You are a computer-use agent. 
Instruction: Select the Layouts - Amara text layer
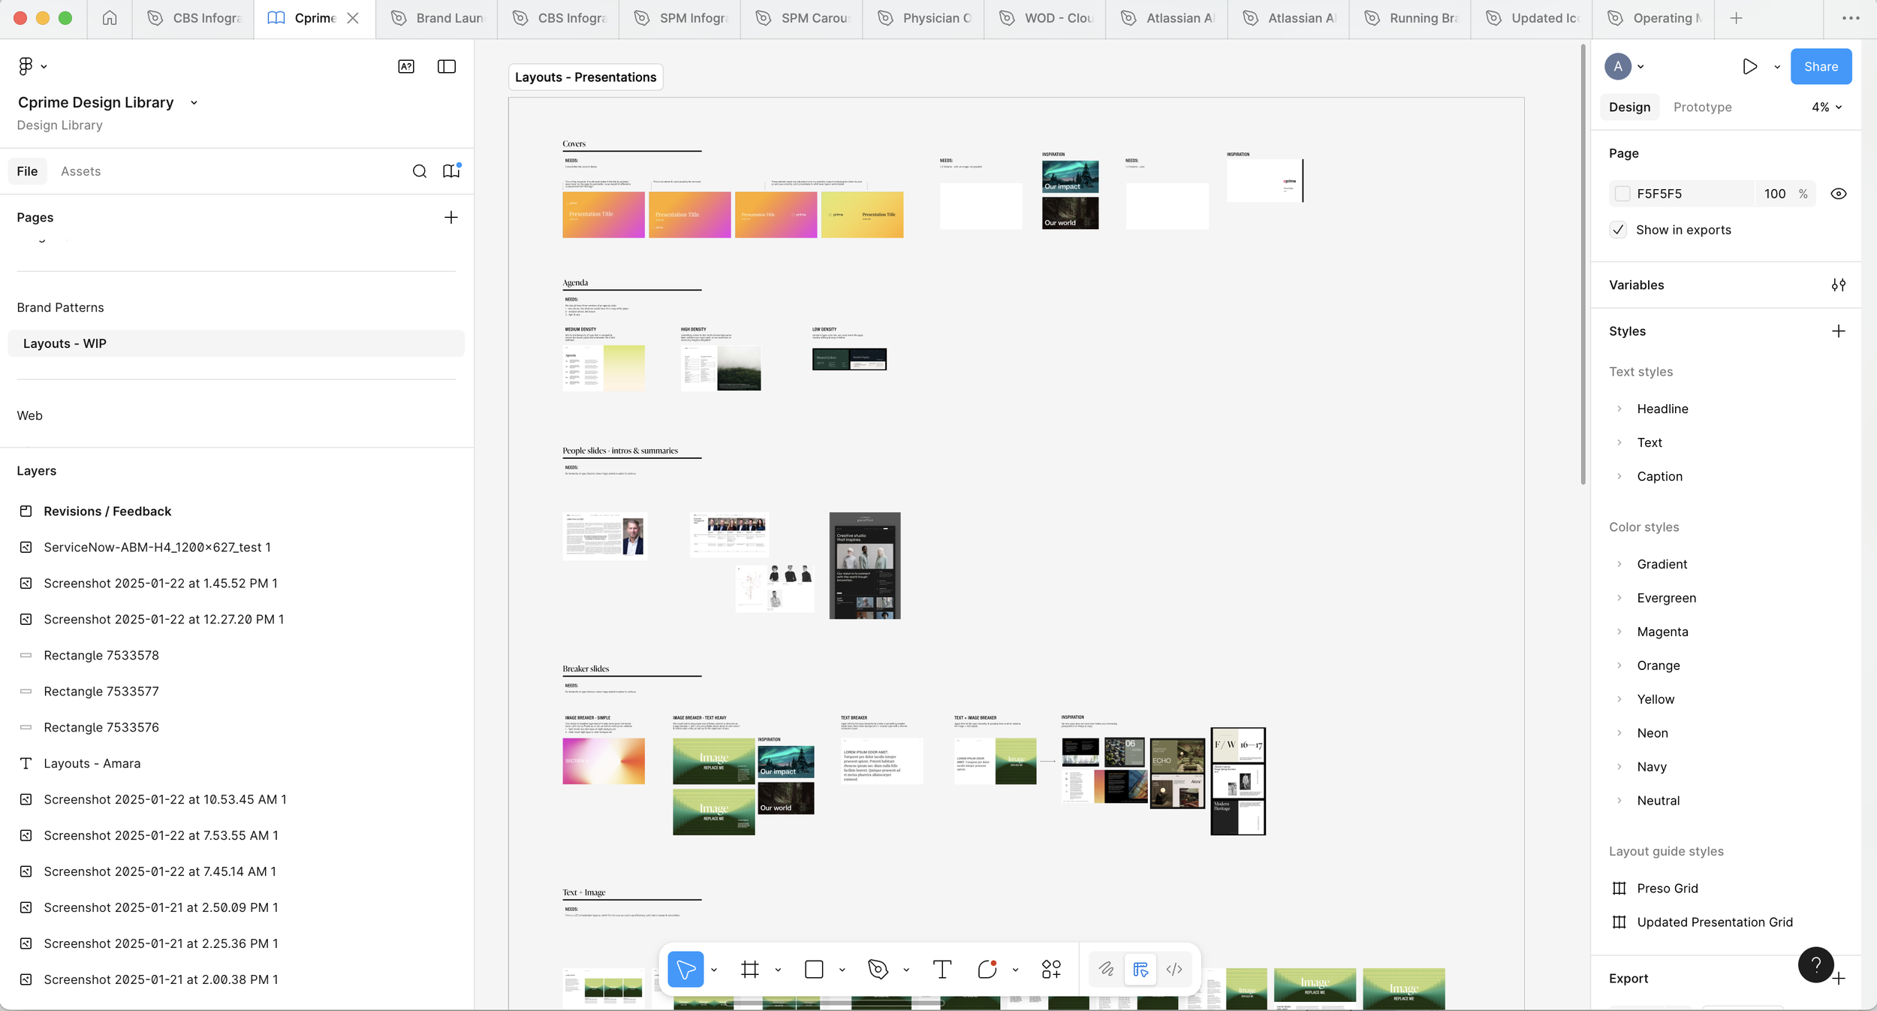coord(92,763)
